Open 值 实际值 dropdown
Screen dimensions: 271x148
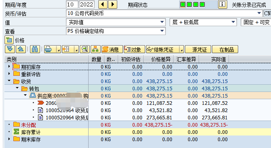click(x=162, y=22)
